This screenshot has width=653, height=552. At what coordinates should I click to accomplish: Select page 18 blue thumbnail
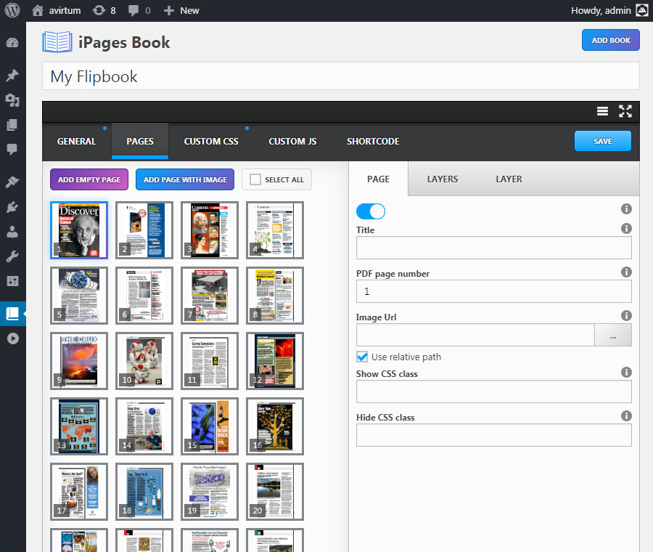144,492
